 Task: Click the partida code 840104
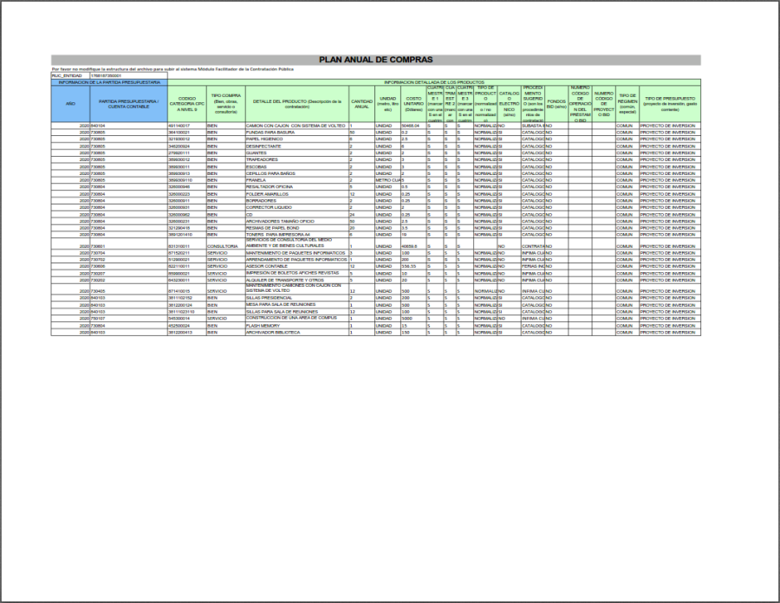coord(129,126)
